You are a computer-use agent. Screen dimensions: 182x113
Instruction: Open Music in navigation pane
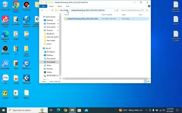click(x=49, y=65)
